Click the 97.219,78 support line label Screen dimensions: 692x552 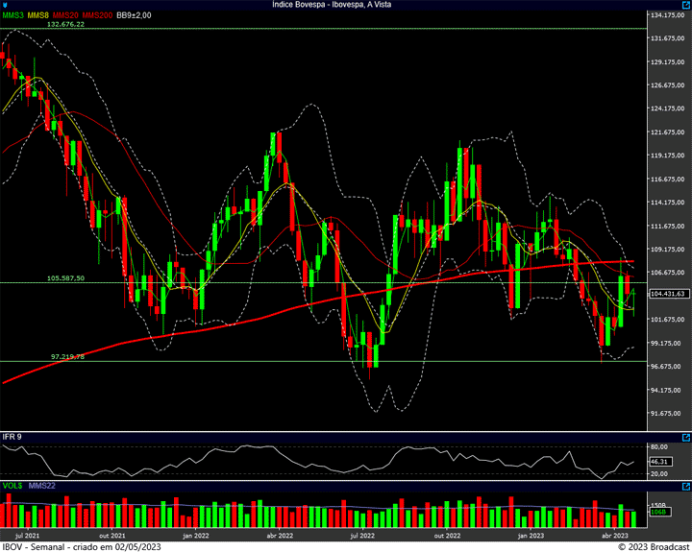pos(65,356)
